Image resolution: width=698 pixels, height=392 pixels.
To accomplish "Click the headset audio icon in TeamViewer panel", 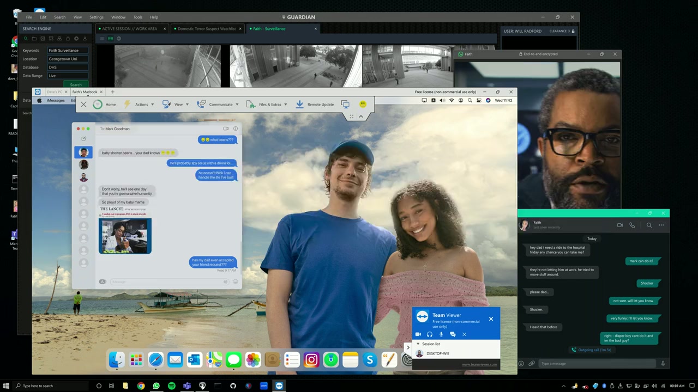I will click(x=430, y=334).
